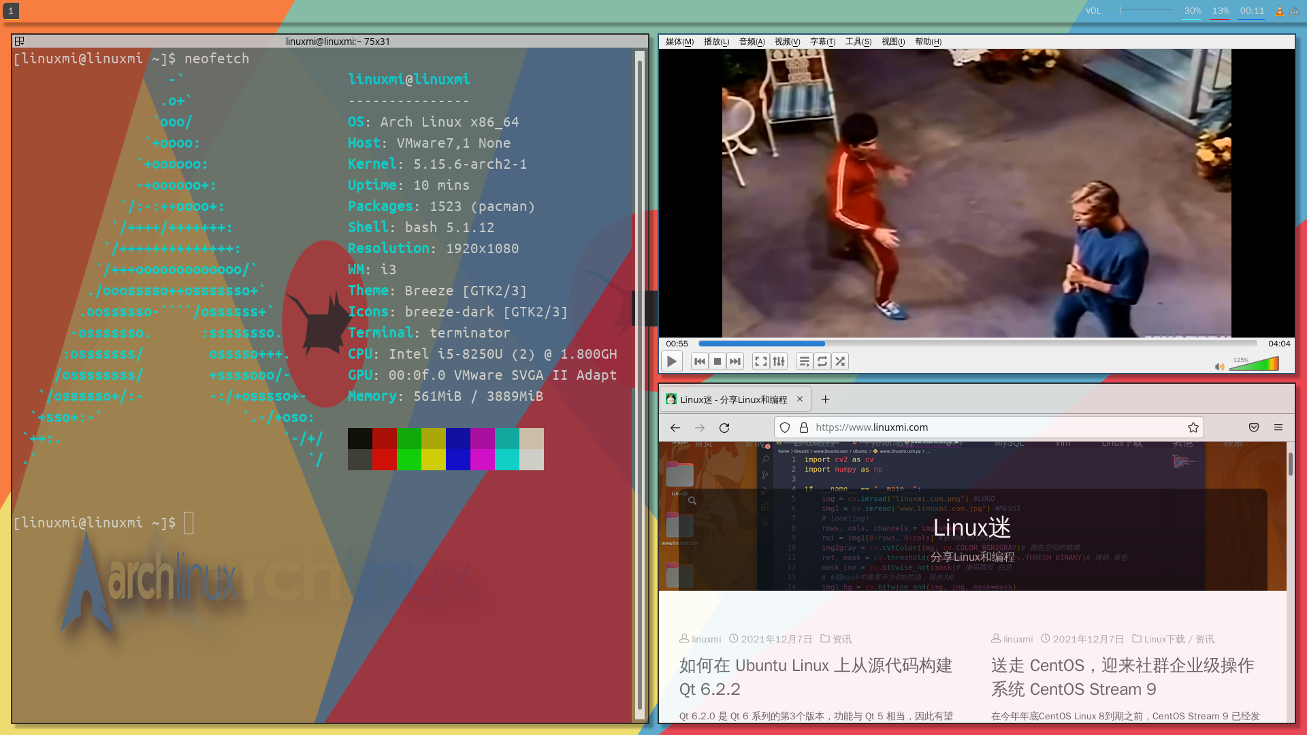Open article about building Qt 6.2.2
Viewport: 1307px width, 735px height.
816,677
